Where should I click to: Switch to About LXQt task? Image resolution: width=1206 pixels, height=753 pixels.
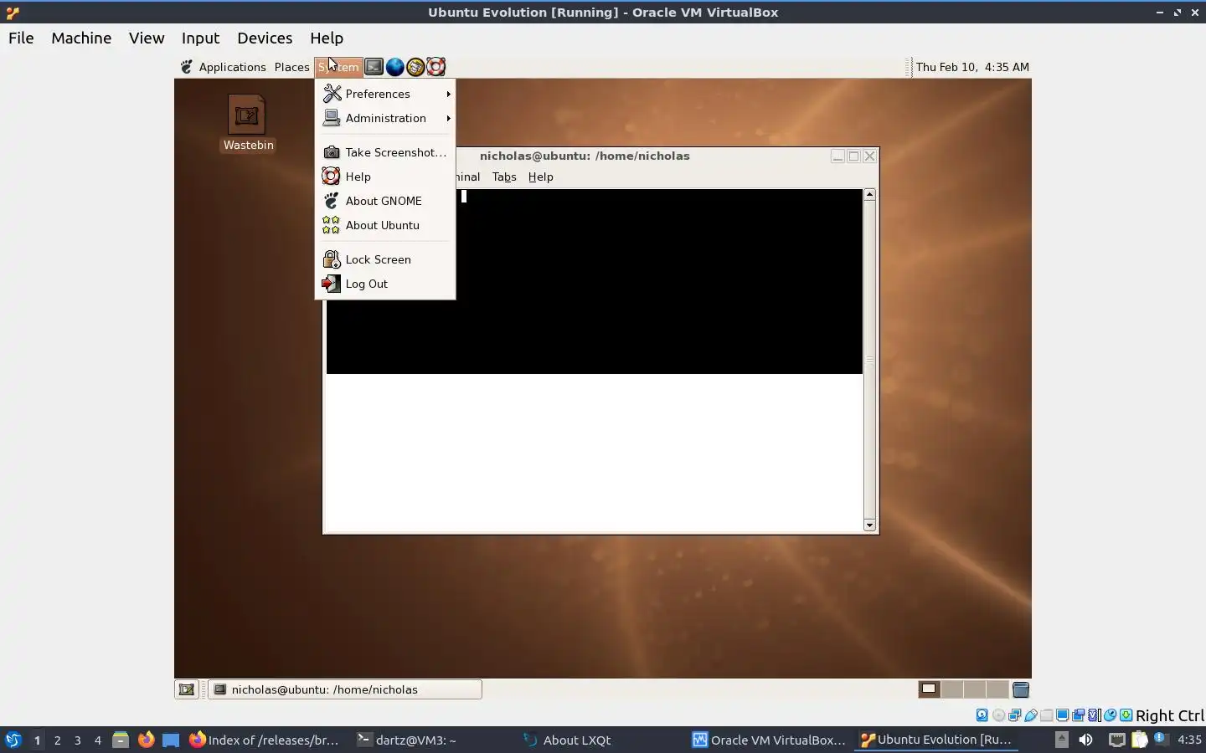coord(567,740)
